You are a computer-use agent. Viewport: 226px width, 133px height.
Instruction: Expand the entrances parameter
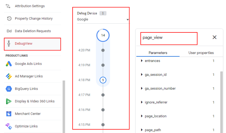(x=142, y=61)
